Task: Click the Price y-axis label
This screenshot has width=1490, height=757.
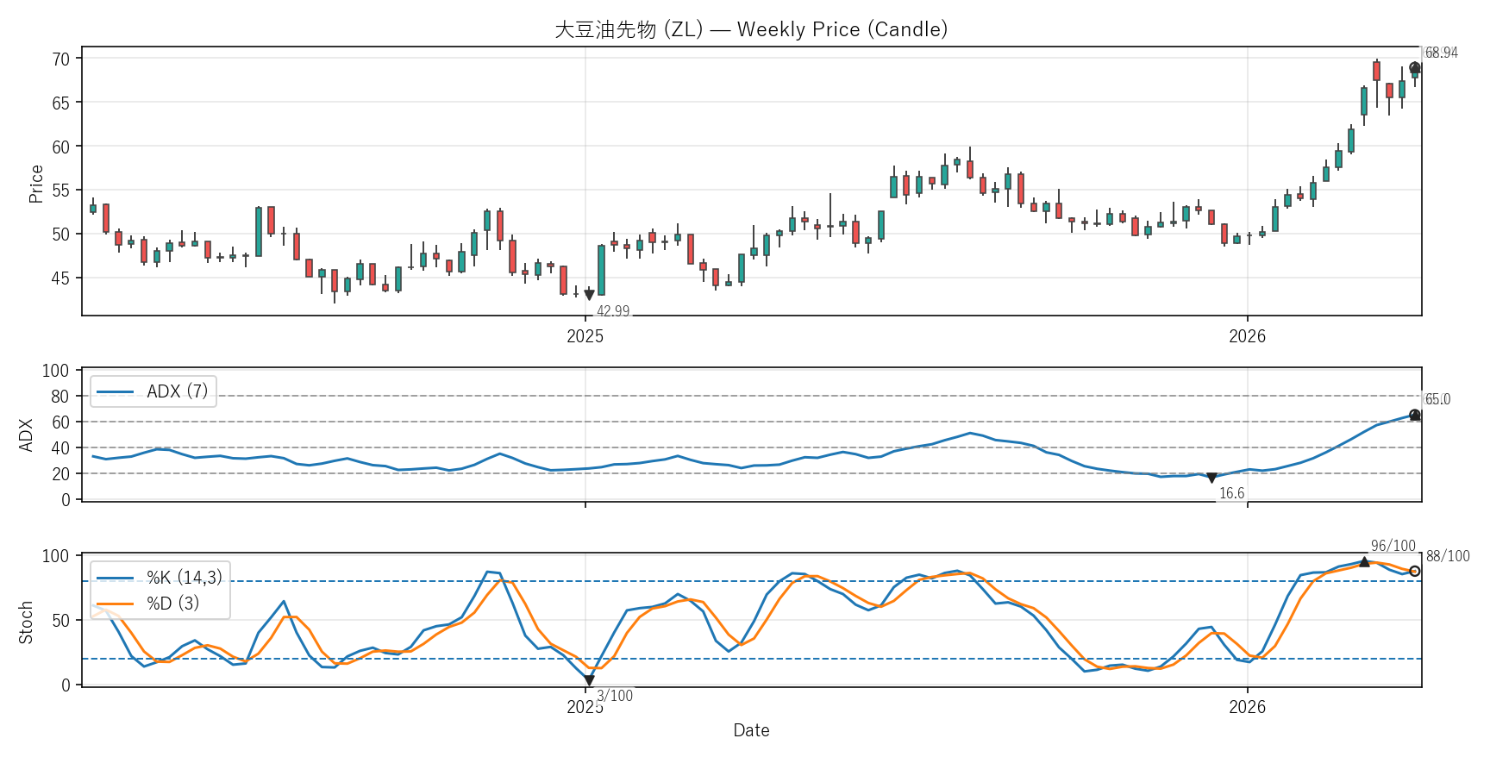Action: point(35,184)
